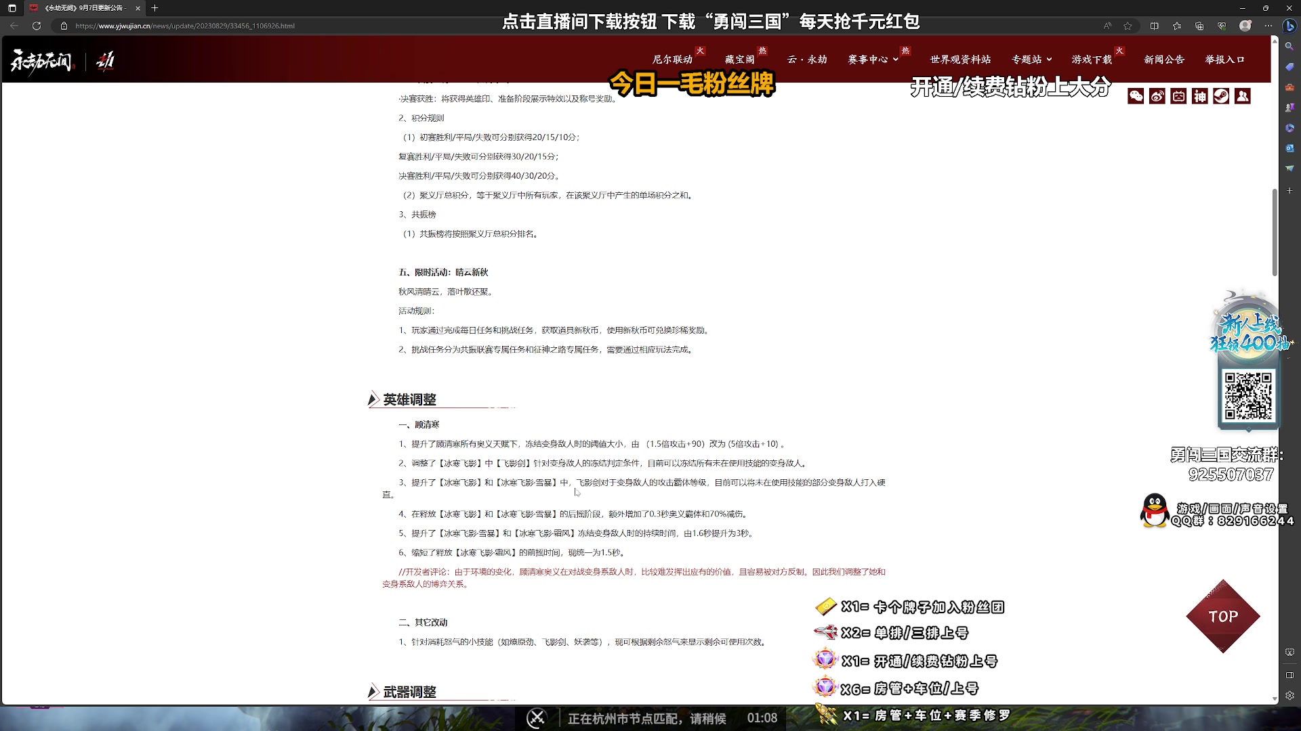The height and width of the screenshot is (731, 1301).
Task: Open the sidebar Outlook icon
Action: pos(1289,148)
